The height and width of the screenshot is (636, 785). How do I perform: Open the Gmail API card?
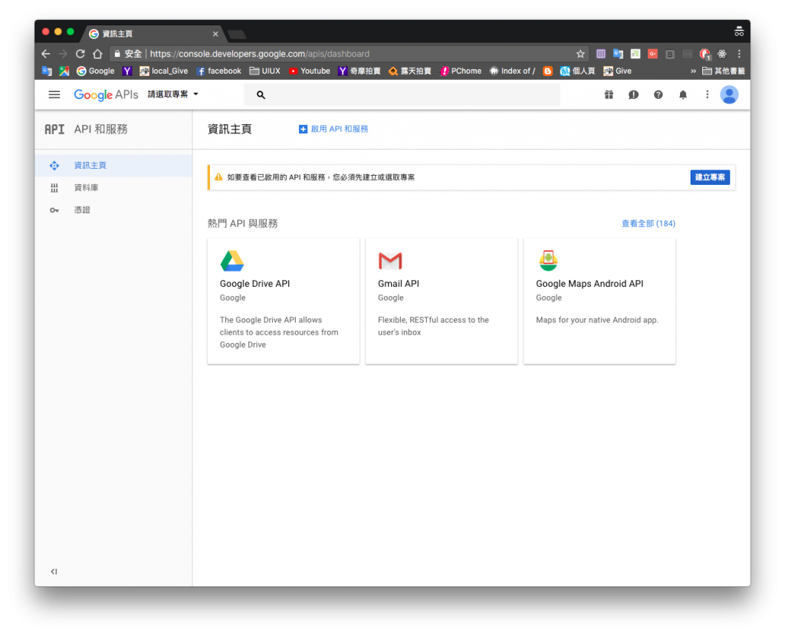pyautogui.click(x=442, y=302)
